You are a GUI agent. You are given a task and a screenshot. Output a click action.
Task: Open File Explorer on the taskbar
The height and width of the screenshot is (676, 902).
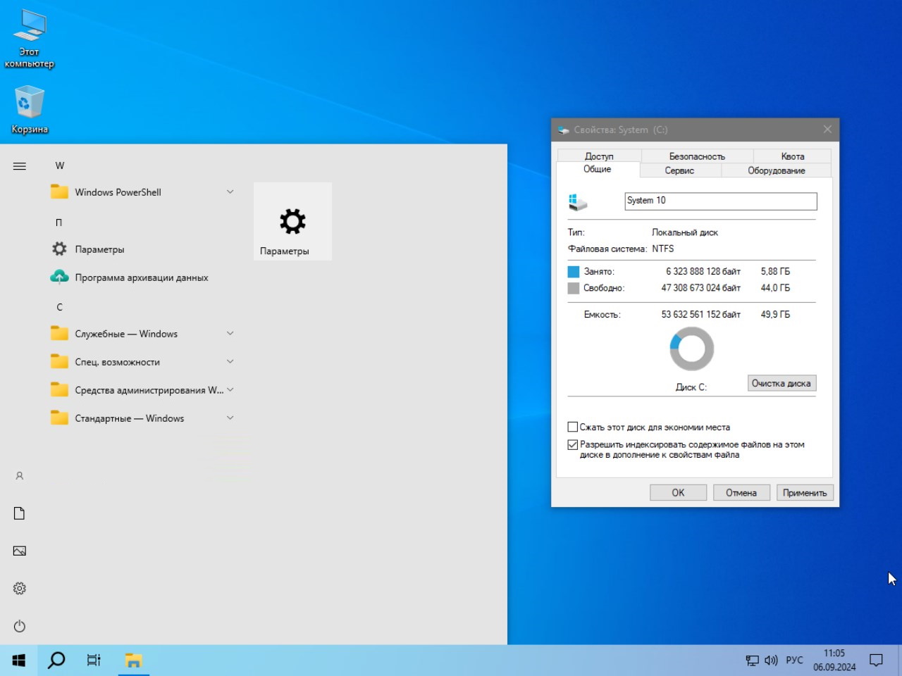tap(133, 660)
